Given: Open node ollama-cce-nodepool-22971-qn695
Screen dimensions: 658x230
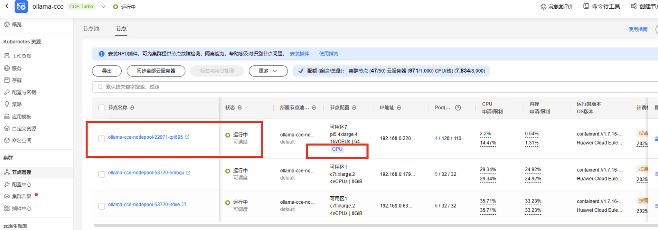Looking at the screenshot, I should [x=145, y=137].
